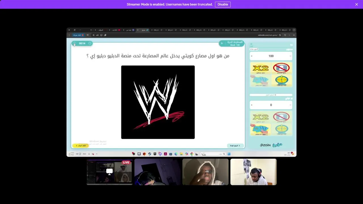
Task: Use second team's swap-question cards helper
Action: (260, 129)
